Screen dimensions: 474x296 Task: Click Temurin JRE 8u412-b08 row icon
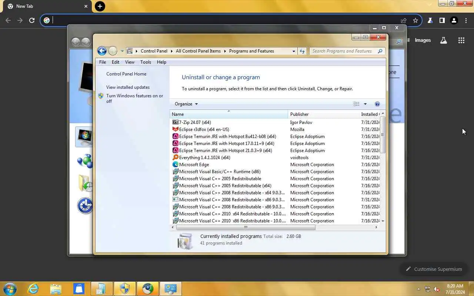tap(176, 136)
